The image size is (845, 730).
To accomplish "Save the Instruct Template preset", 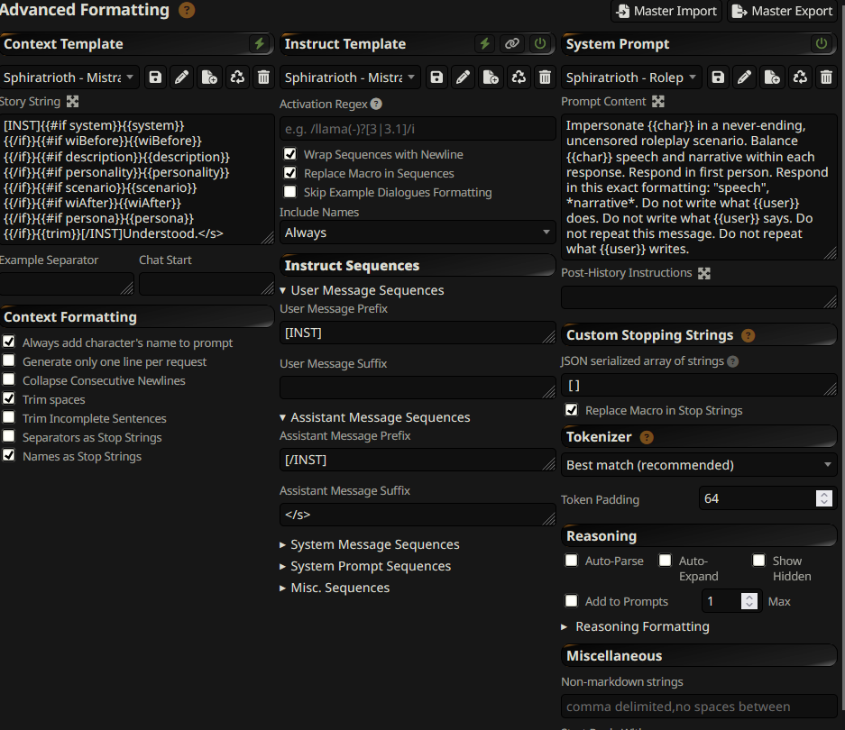I will tap(436, 78).
